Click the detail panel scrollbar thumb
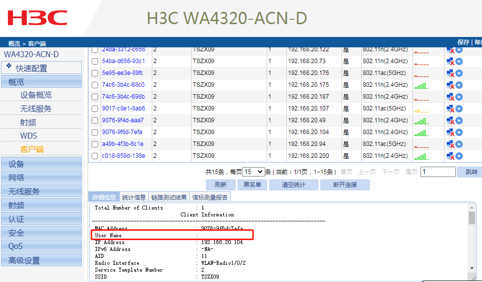The image size is (482, 282). (x=472, y=218)
